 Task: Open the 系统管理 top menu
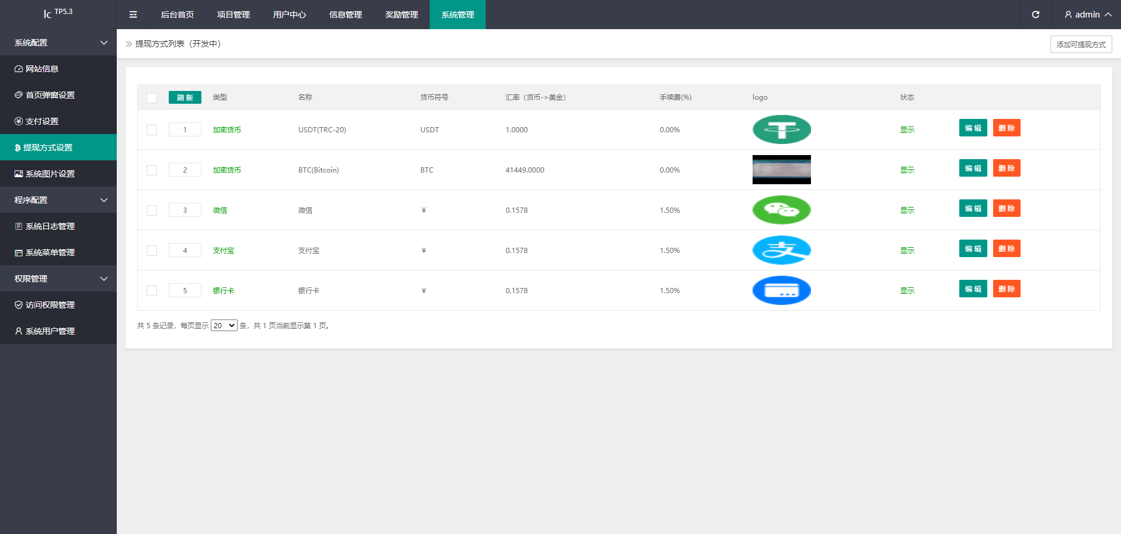[x=458, y=15]
